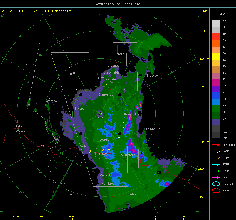Click the magenta 18TS arrow icon

(x=216, y=178)
